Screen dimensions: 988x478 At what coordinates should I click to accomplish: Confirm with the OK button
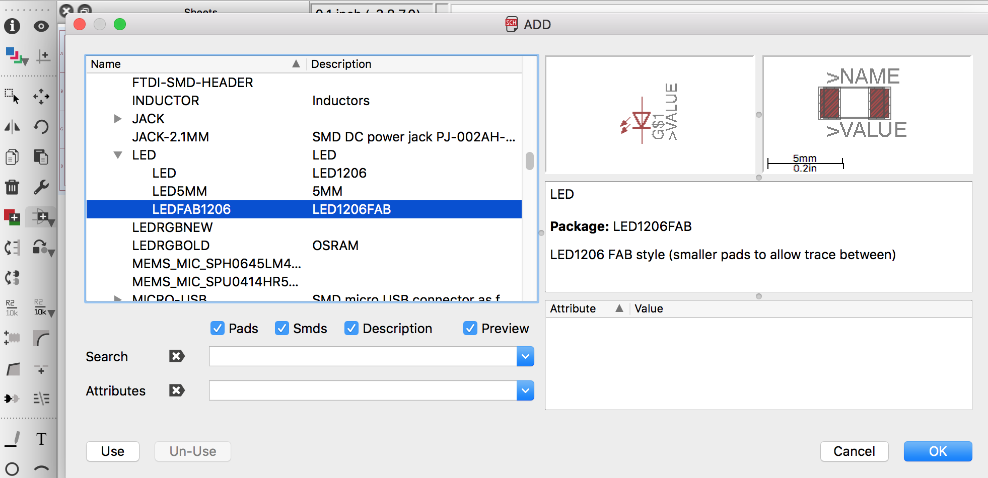(x=938, y=451)
